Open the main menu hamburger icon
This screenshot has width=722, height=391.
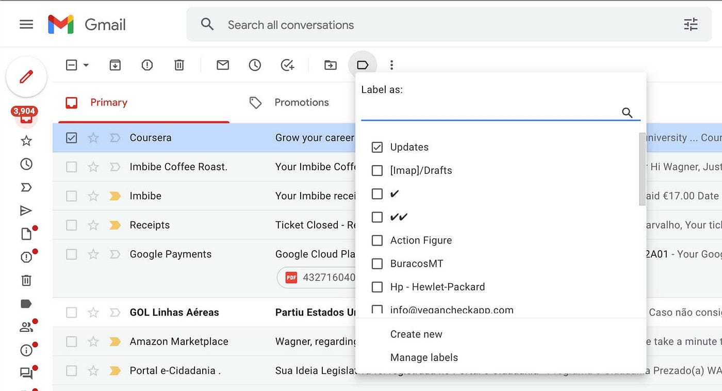(x=26, y=24)
